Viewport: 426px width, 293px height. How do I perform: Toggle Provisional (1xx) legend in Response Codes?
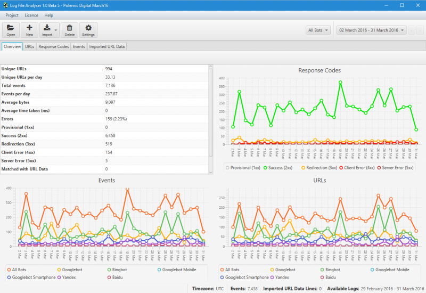[243, 168]
